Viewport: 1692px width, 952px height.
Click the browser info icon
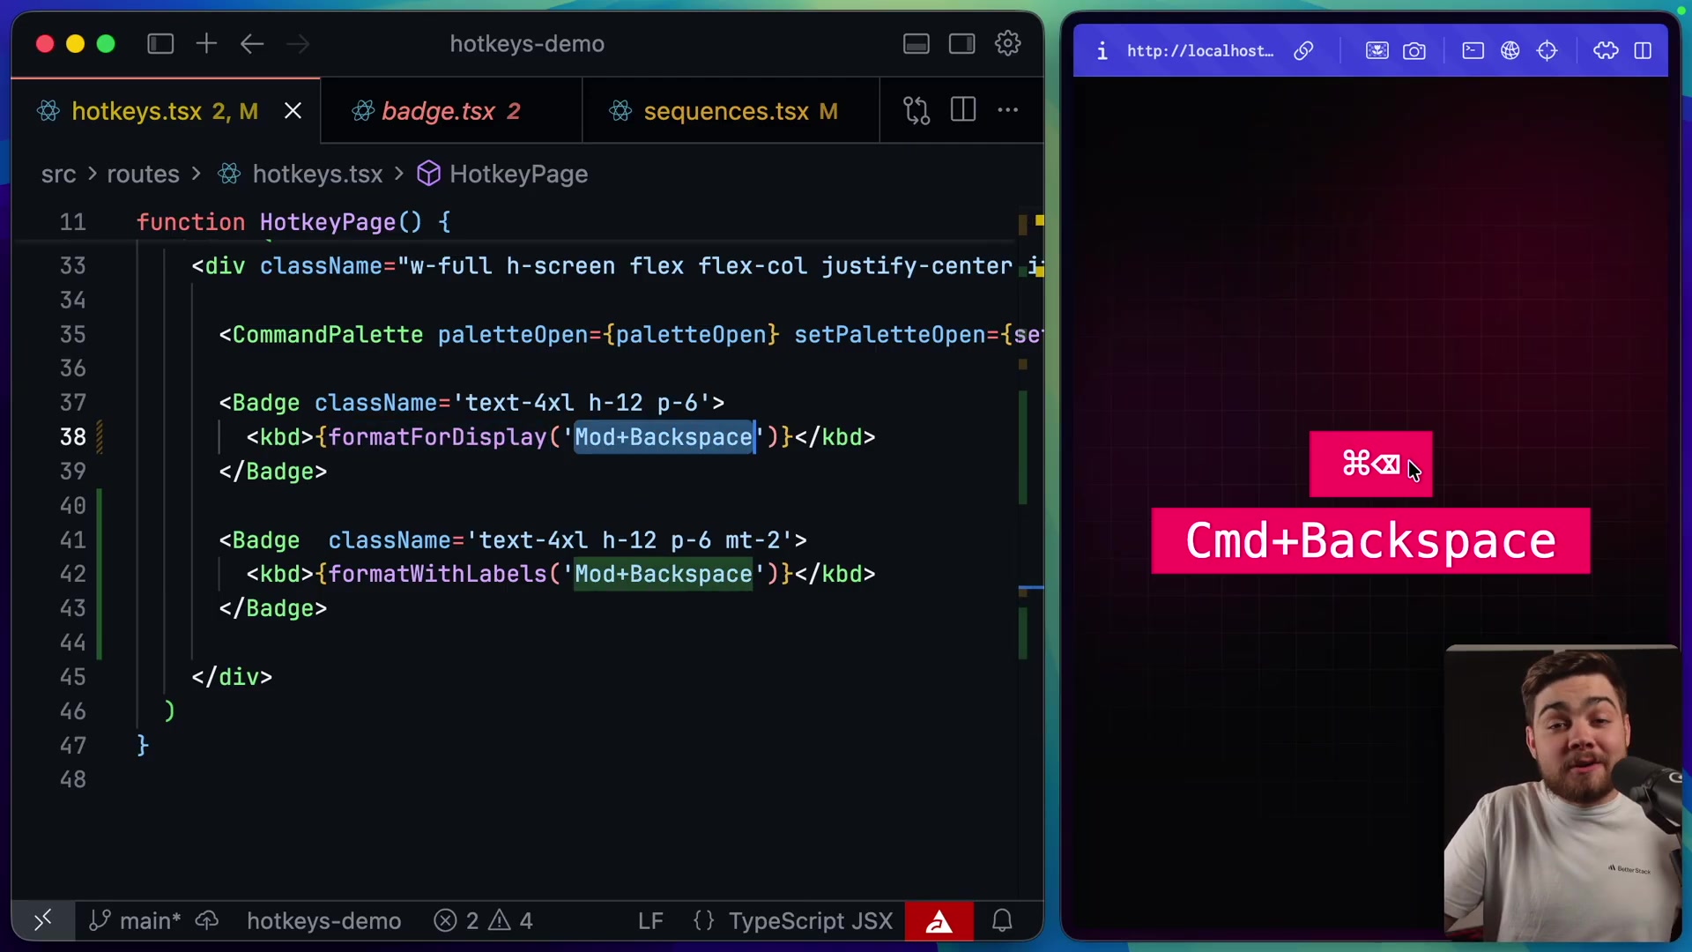click(x=1102, y=51)
